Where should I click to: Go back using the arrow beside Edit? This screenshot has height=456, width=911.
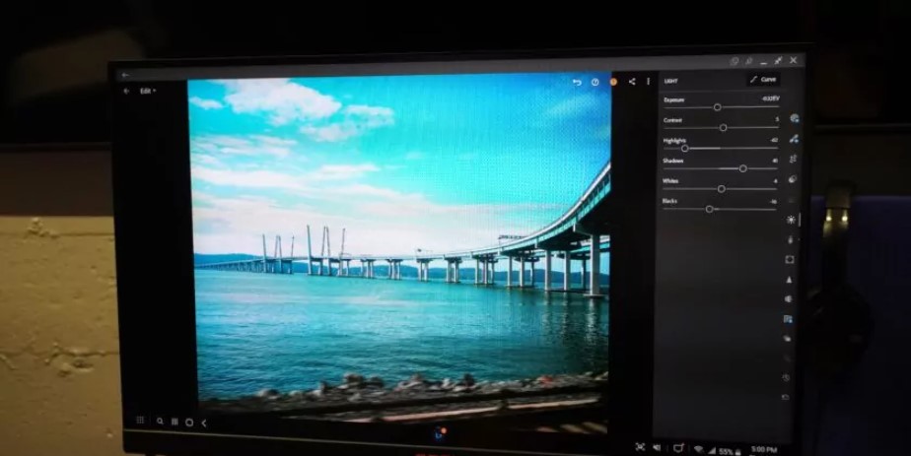tap(126, 91)
